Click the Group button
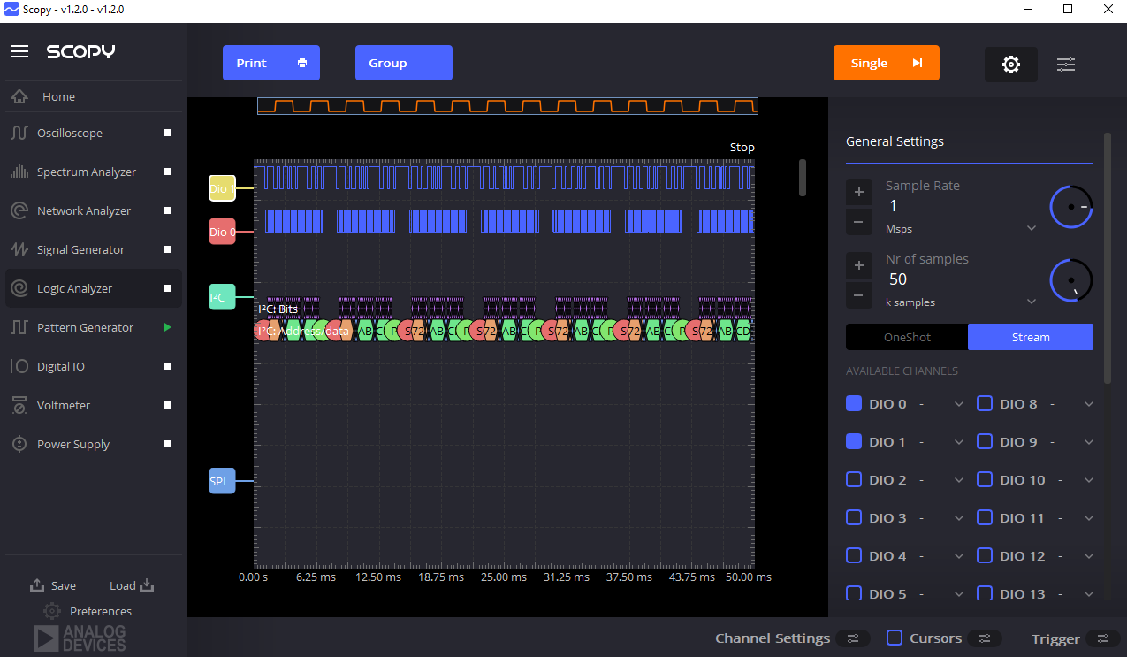Screen dimensions: 1127x657 point(404,63)
